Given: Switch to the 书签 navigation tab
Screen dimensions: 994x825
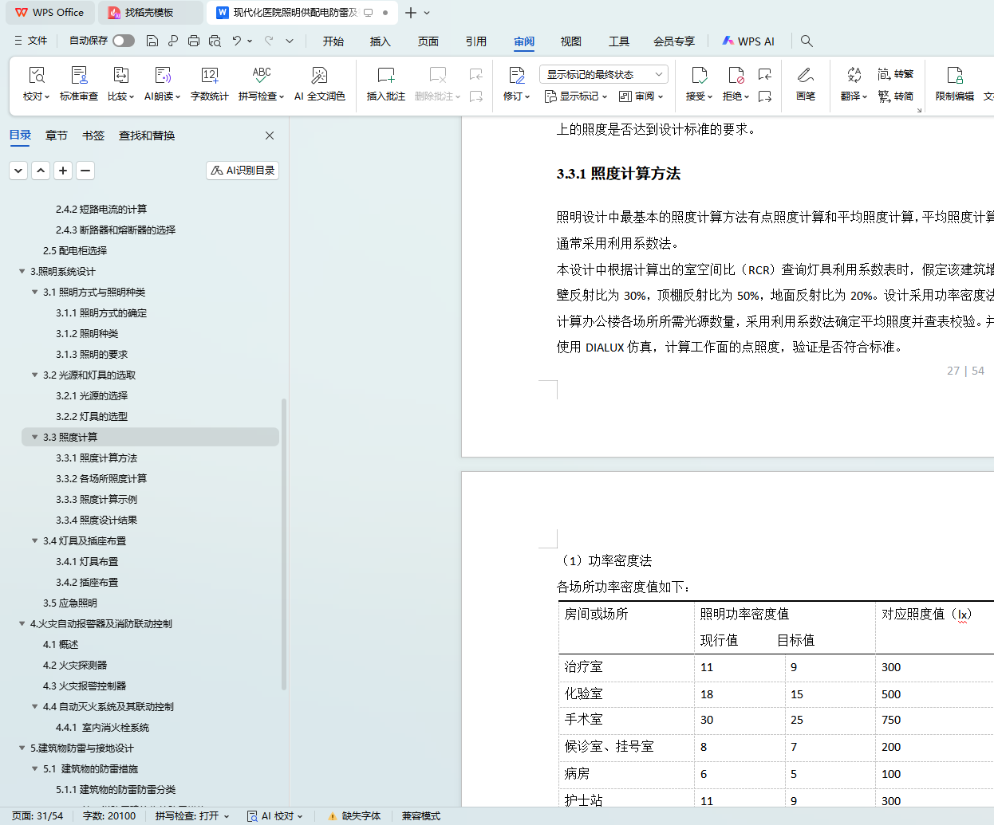Looking at the screenshot, I should click(x=93, y=136).
